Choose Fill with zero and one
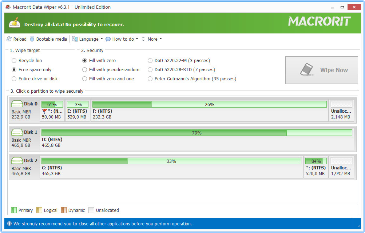The width and height of the screenshot is (365, 233). pyautogui.click(x=108, y=79)
